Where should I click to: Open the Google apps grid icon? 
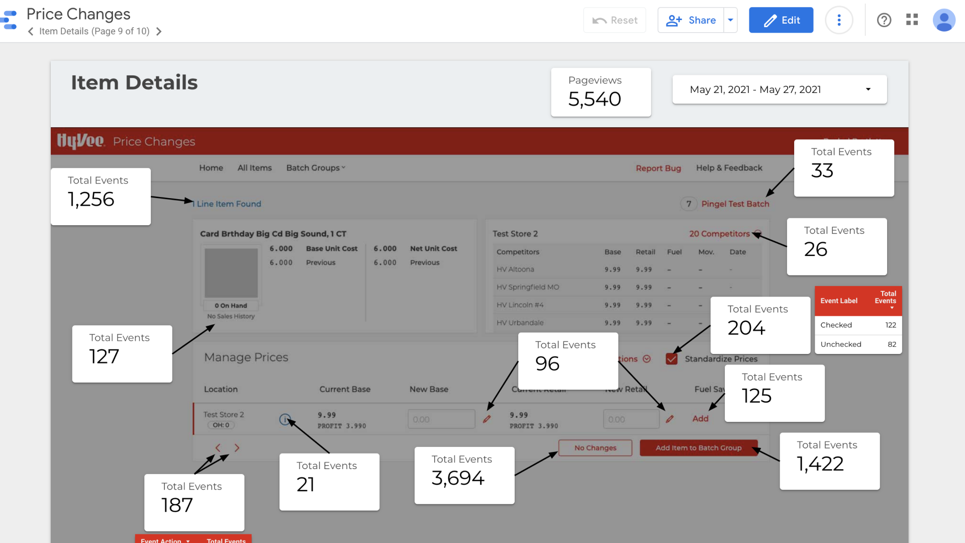pyautogui.click(x=912, y=20)
